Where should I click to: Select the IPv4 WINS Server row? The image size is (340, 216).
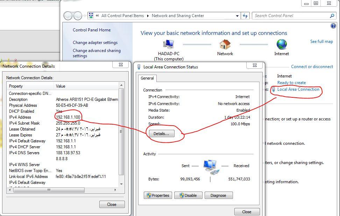click(63, 165)
